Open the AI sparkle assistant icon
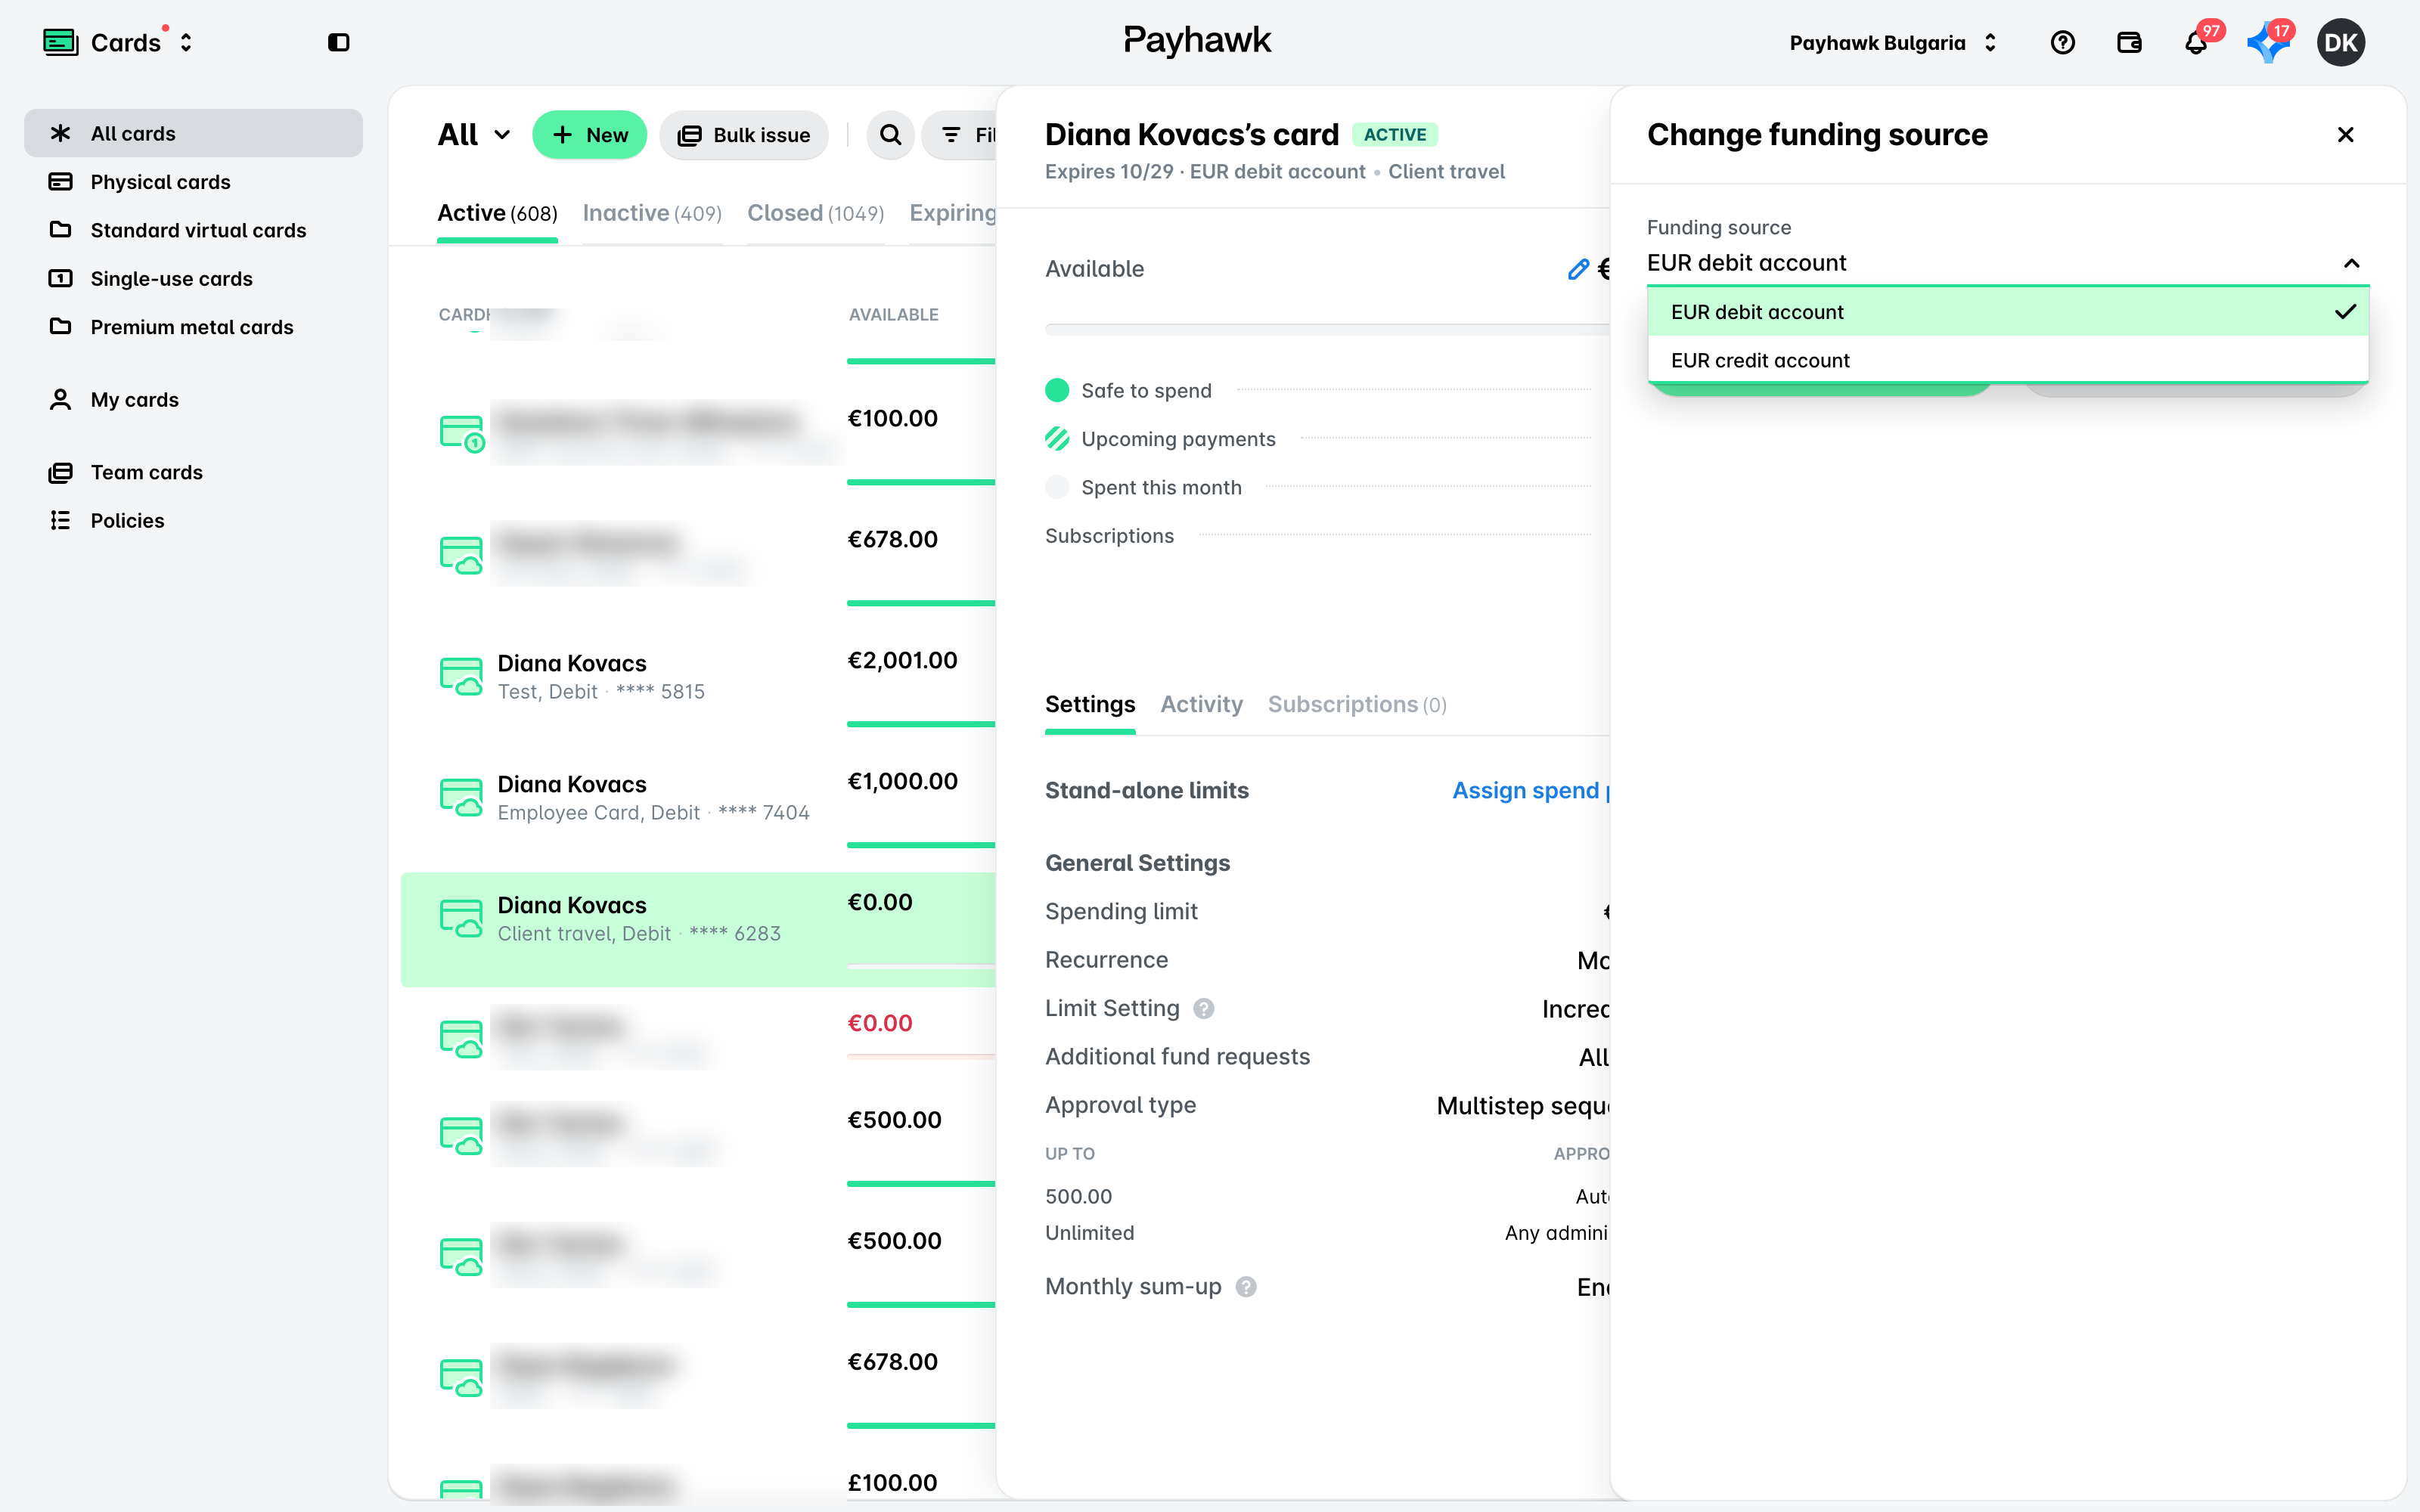Image resolution: width=2420 pixels, height=1512 pixels. [2268, 42]
